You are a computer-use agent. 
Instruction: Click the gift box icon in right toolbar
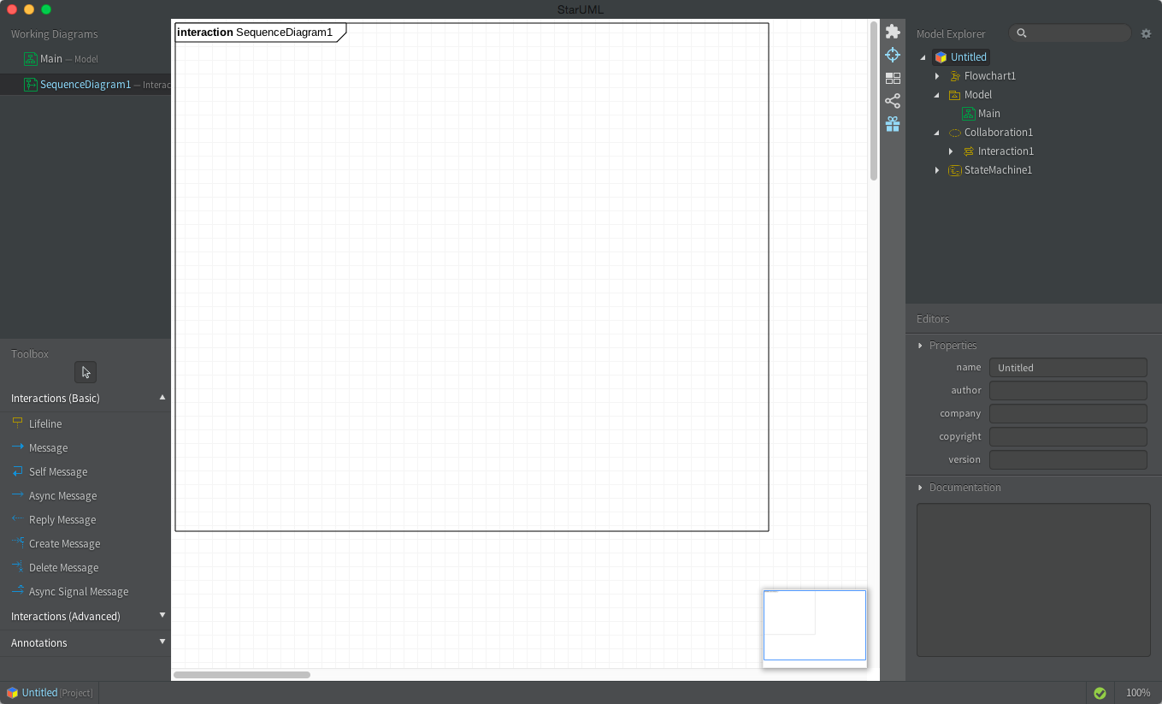(893, 124)
